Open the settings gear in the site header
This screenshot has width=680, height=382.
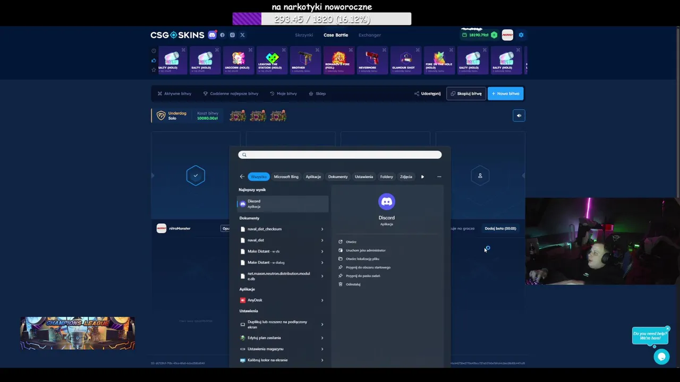pyautogui.click(x=521, y=35)
